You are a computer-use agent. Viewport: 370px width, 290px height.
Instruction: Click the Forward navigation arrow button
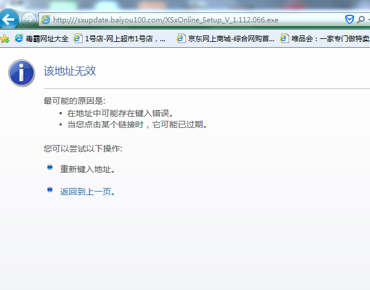click(28, 19)
